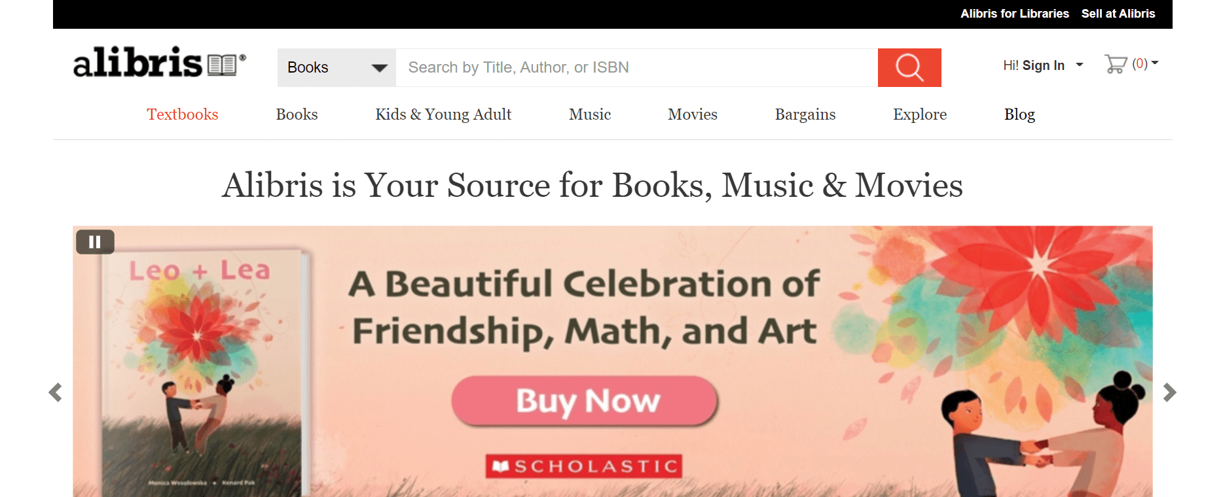Image resolution: width=1223 pixels, height=497 pixels.
Task: Open the Textbooks navigation tab
Action: [x=182, y=114]
